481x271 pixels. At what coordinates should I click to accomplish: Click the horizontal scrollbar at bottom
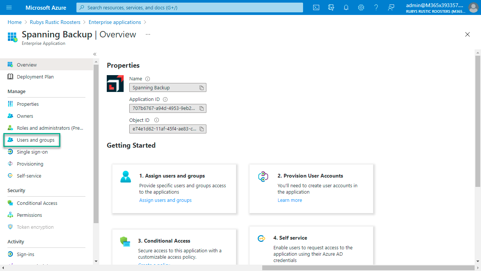[368, 268]
